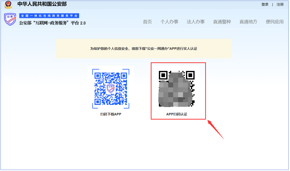Select the 首页 menu item
This screenshot has height=171, width=290.
click(147, 22)
